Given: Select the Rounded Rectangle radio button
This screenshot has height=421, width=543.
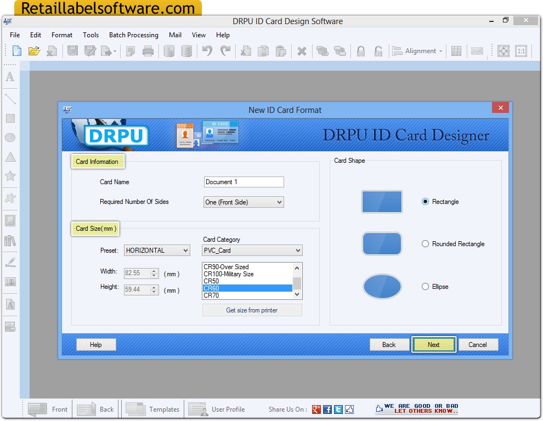Looking at the screenshot, I should point(425,244).
